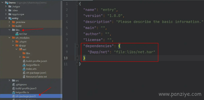Select the net.har file icon
Image resolution: width=204 pixels, height=100 pixels.
tap(17, 34)
